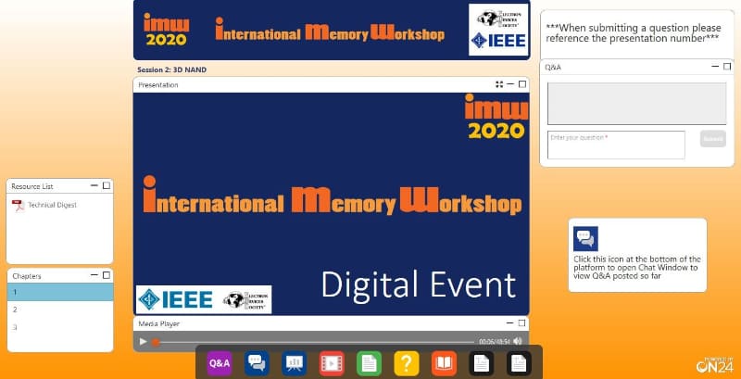Image resolution: width=741 pixels, height=379 pixels.
Task: Open the orange open-book dock icon
Action: 444,363
